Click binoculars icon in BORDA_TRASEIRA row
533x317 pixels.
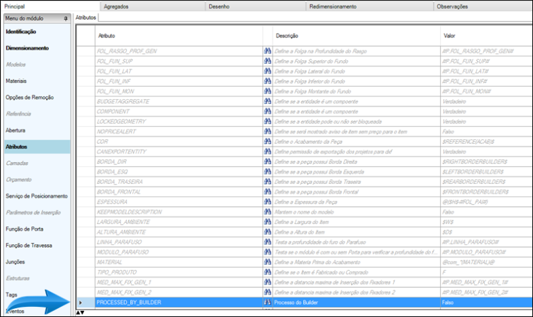268,181
